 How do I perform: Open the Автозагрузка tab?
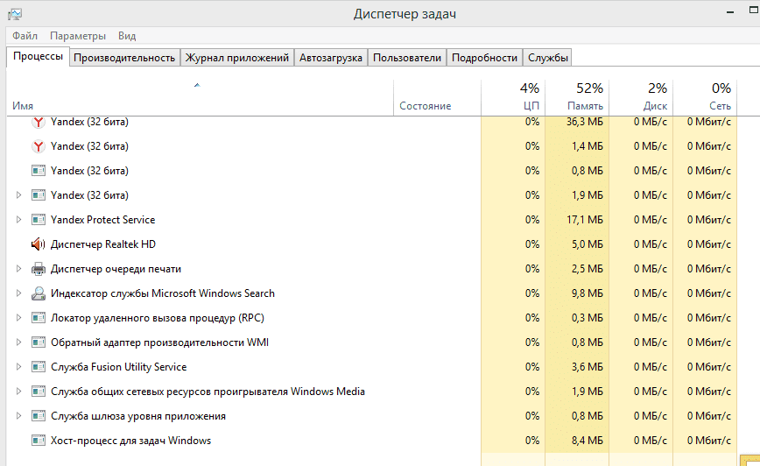click(331, 58)
